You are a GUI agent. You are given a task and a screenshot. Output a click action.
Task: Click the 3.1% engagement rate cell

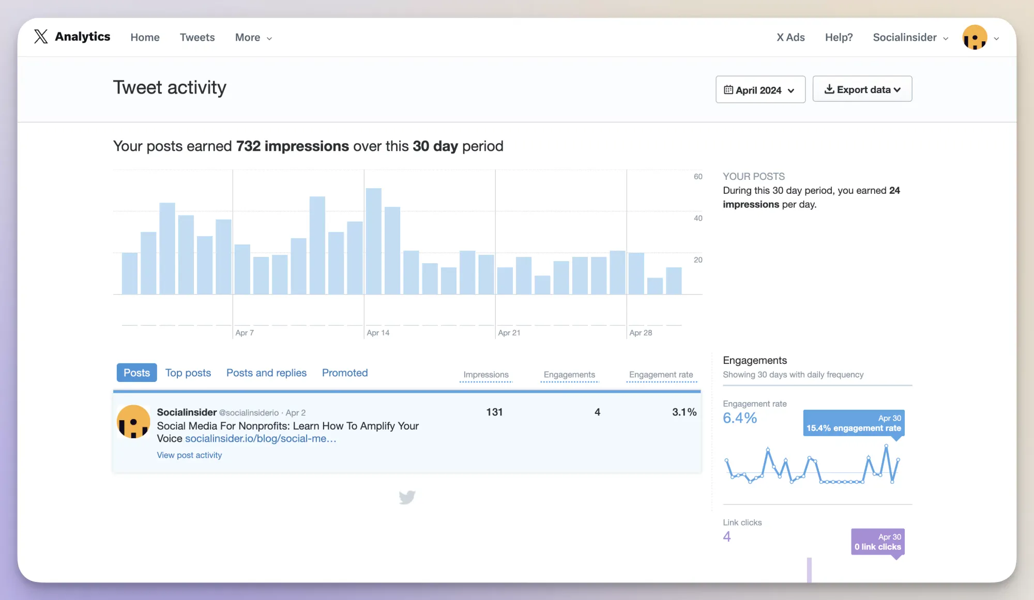(x=684, y=412)
